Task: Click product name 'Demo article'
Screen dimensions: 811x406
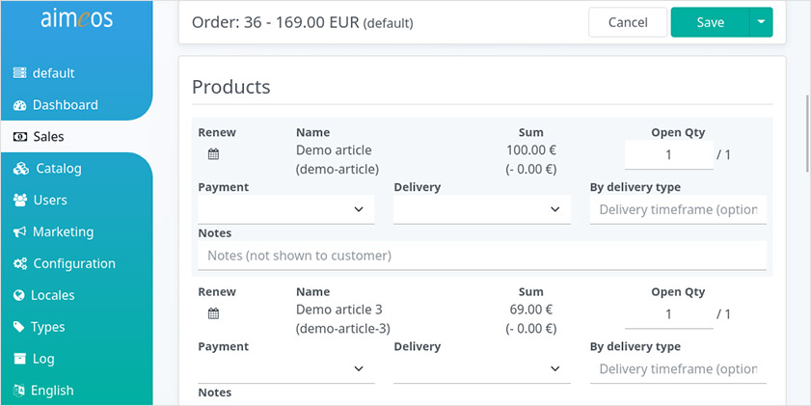Action: [x=334, y=150]
